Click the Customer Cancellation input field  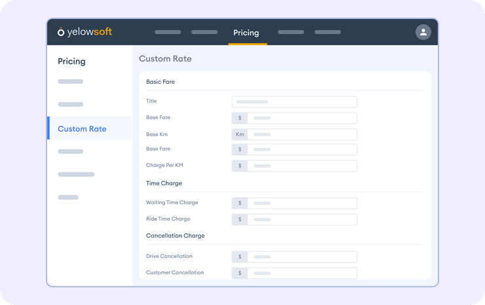click(302, 273)
